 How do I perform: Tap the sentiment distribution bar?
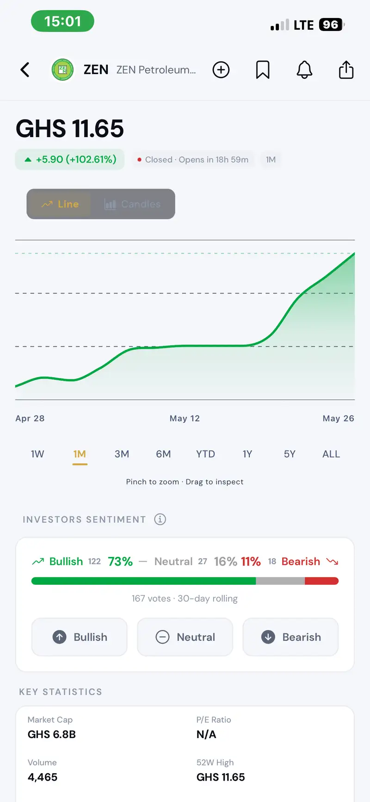click(x=185, y=581)
